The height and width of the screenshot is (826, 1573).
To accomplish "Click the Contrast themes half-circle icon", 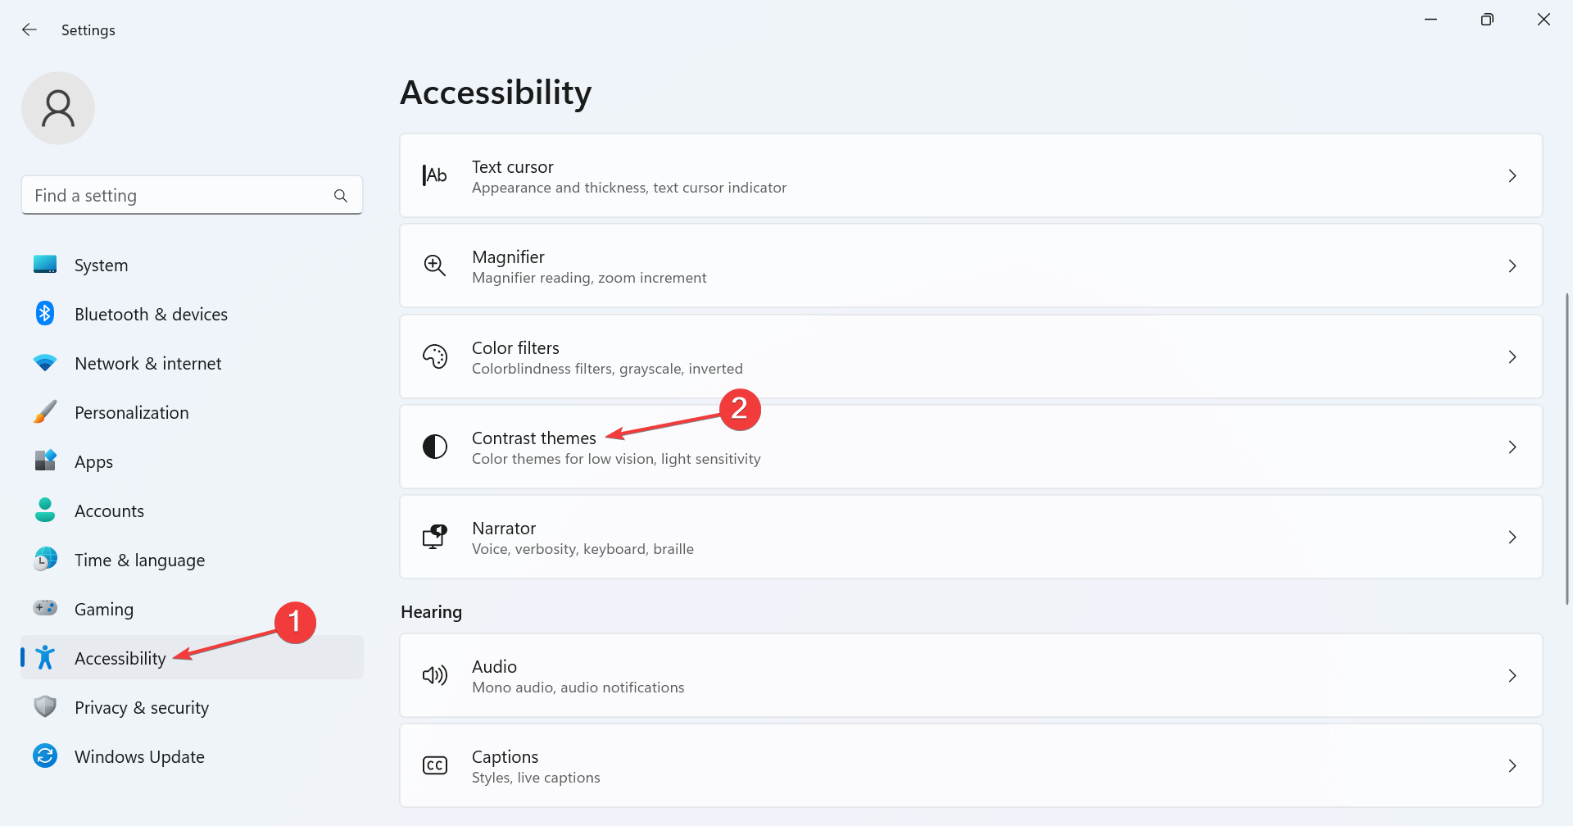I will (x=434, y=447).
